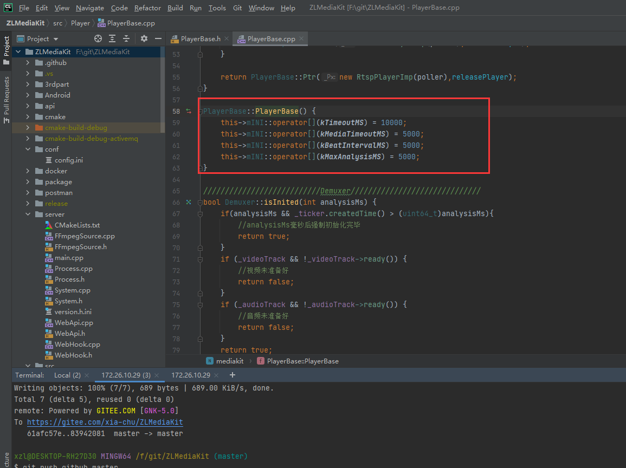
Task: Toggle the Project tool window sidebar button
Action: pyautogui.click(x=6, y=50)
